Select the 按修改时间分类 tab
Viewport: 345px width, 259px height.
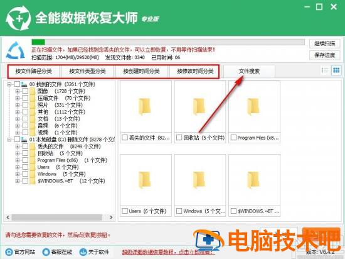point(195,71)
